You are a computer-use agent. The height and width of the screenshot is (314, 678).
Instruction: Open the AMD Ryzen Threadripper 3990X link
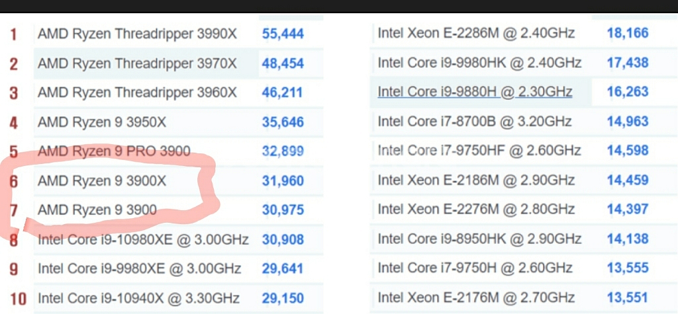click(x=137, y=34)
